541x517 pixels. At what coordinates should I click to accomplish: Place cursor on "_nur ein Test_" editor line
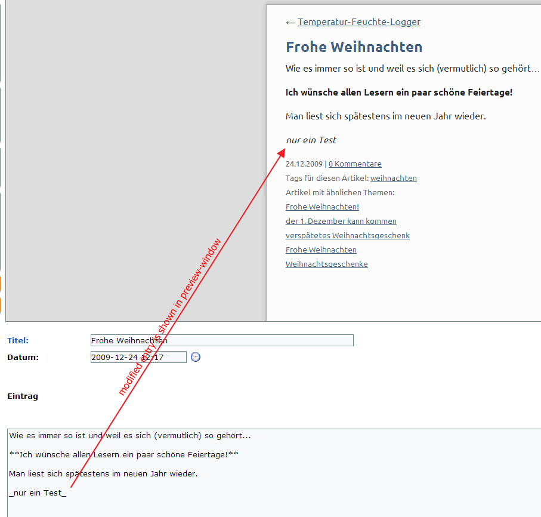click(x=38, y=493)
